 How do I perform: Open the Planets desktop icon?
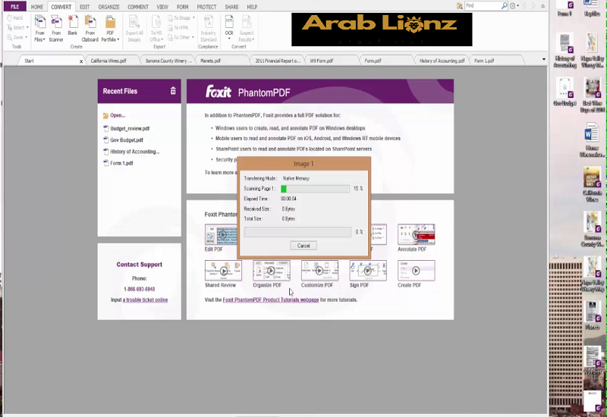(593, 315)
